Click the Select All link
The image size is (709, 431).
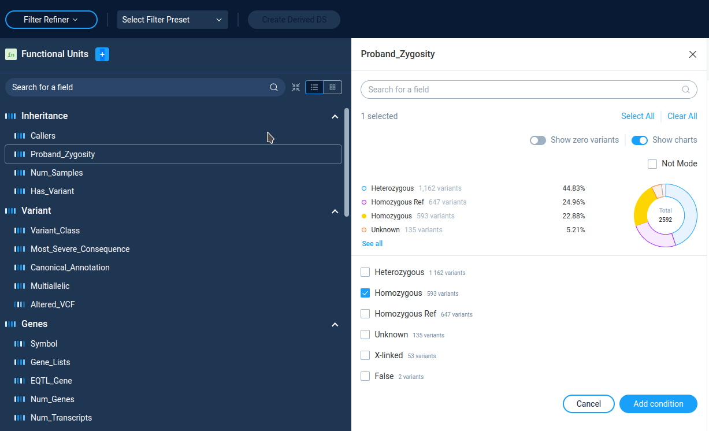pyautogui.click(x=638, y=116)
